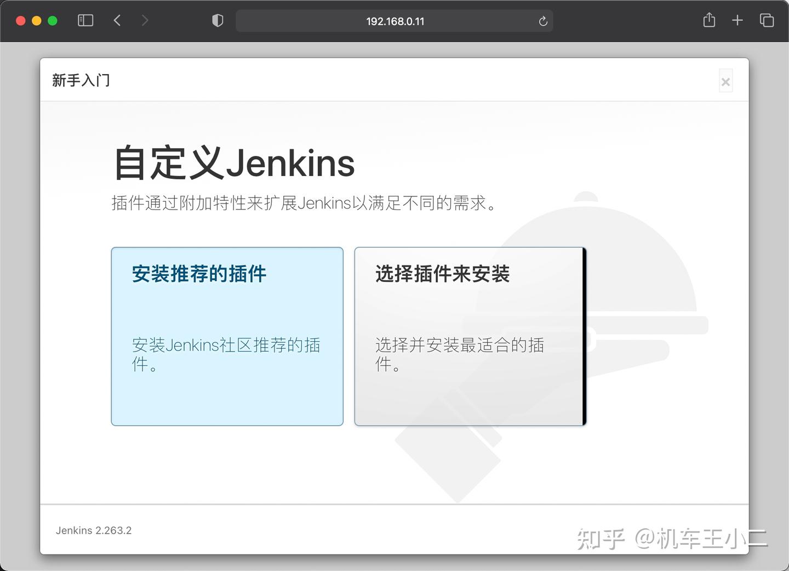Select the 安装推荐的插件 option card

pos(227,336)
